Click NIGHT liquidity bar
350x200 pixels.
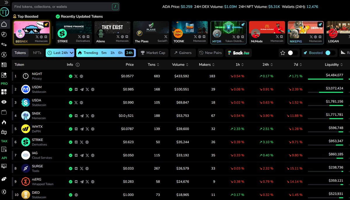pyautogui.click(x=325, y=79)
